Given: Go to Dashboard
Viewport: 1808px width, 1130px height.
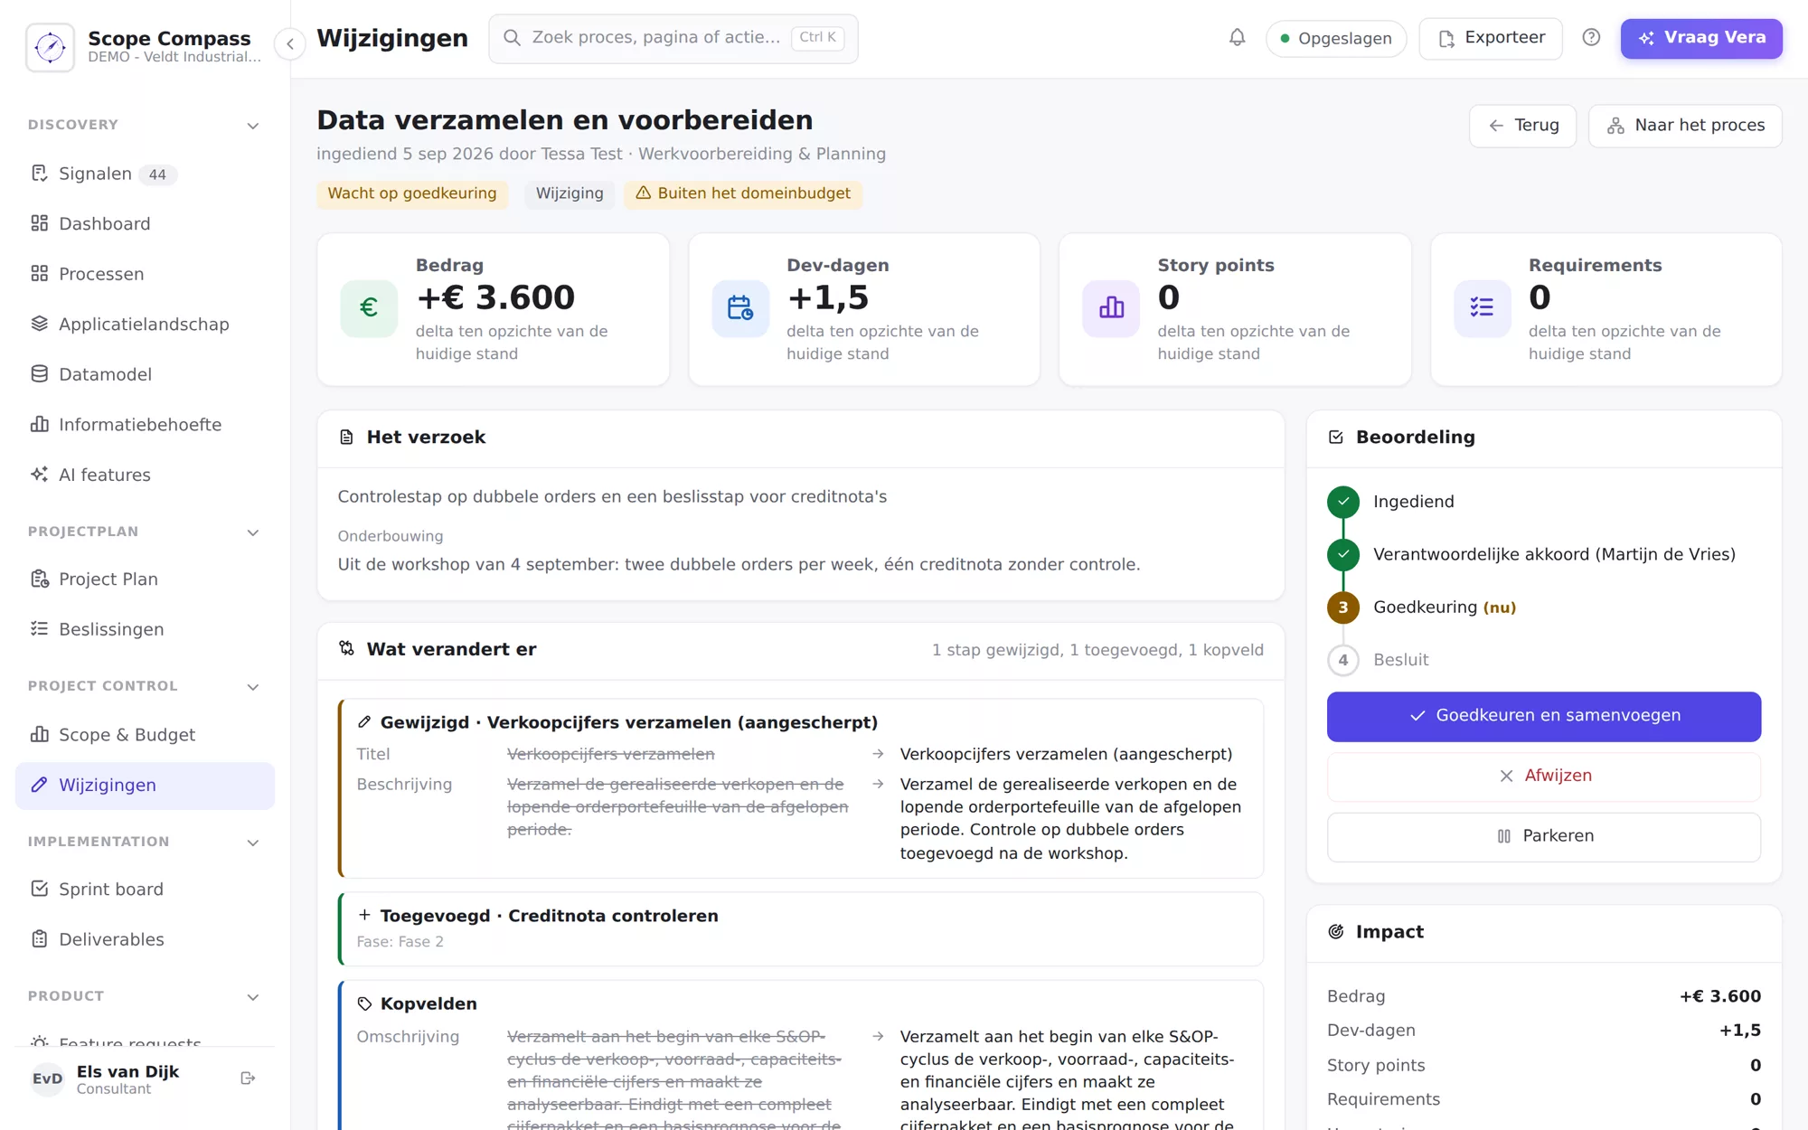Looking at the screenshot, I should (145, 224).
